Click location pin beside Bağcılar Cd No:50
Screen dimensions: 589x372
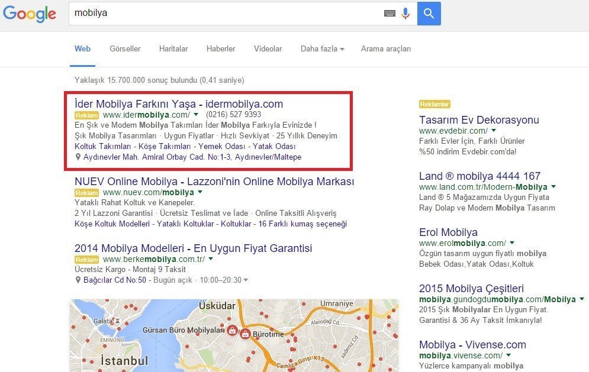(78, 280)
